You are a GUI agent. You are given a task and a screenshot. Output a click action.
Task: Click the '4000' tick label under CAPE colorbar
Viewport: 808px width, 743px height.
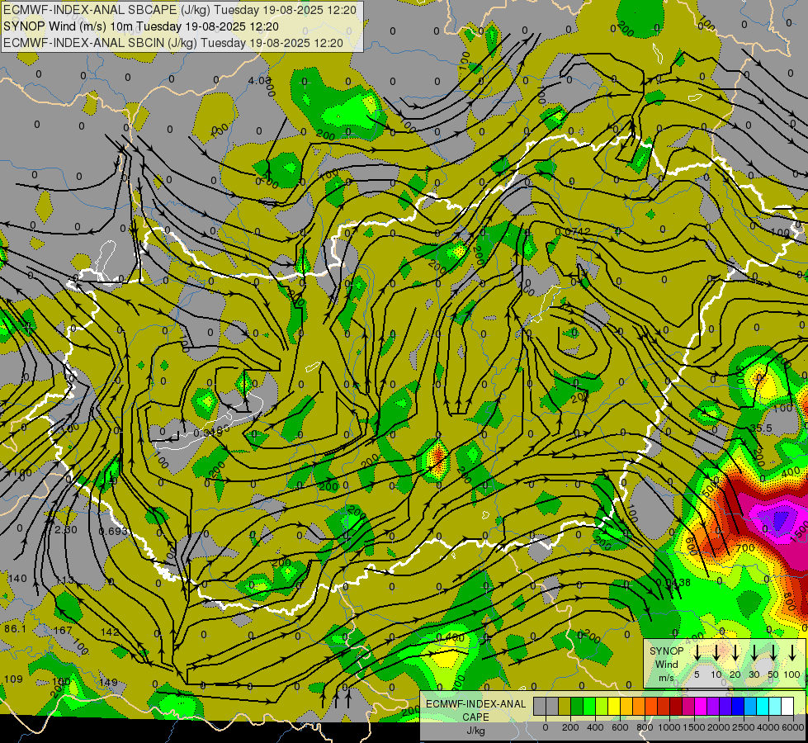768,727
